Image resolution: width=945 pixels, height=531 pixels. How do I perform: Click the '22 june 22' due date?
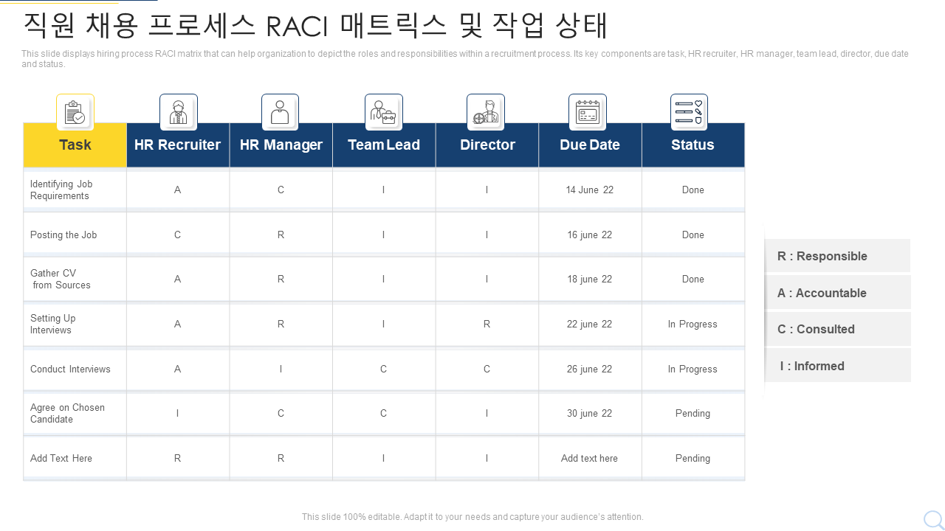pos(590,324)
